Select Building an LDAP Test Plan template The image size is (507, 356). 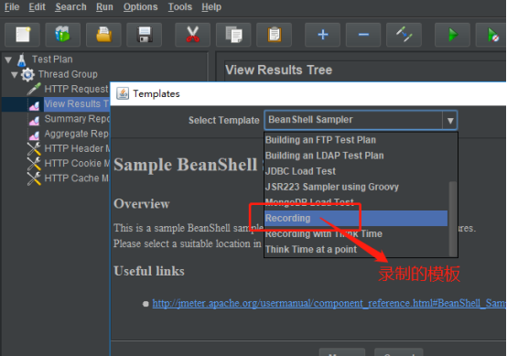[356, 156]
